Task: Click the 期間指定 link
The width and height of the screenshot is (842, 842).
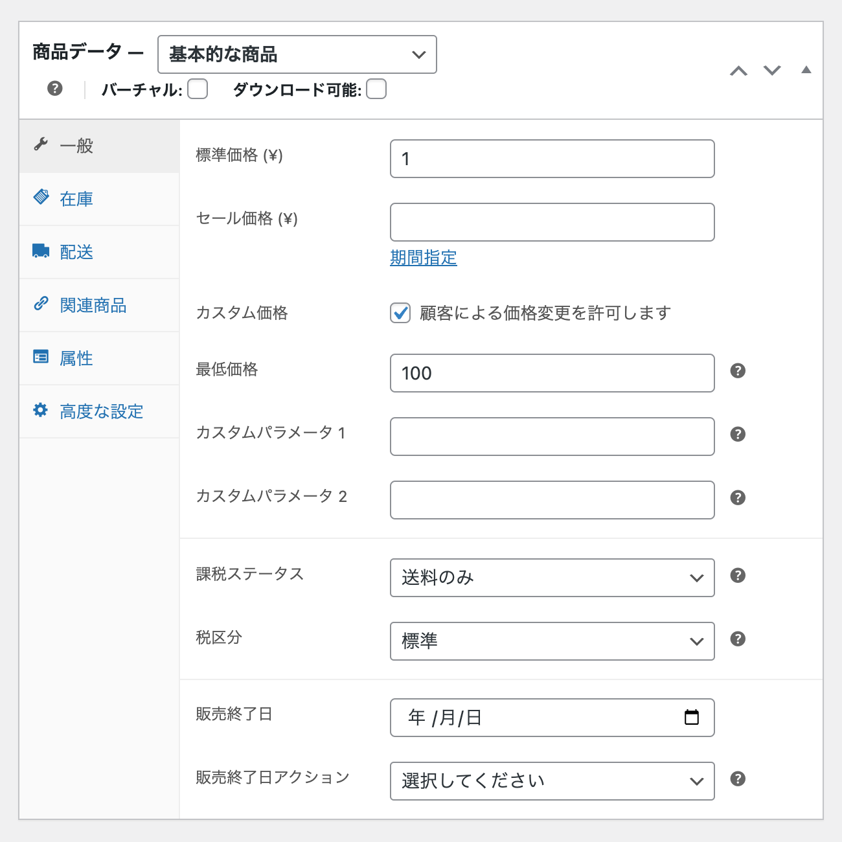Action: click(424, 258)
